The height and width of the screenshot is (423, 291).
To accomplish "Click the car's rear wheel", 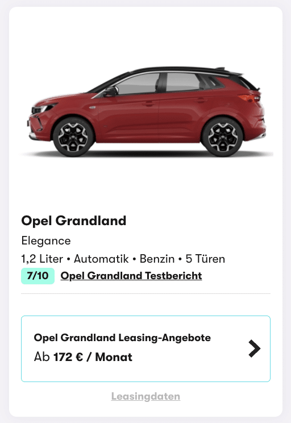I will pos(222,136).
